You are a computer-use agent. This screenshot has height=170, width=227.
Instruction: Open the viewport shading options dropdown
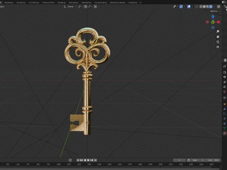214,7
